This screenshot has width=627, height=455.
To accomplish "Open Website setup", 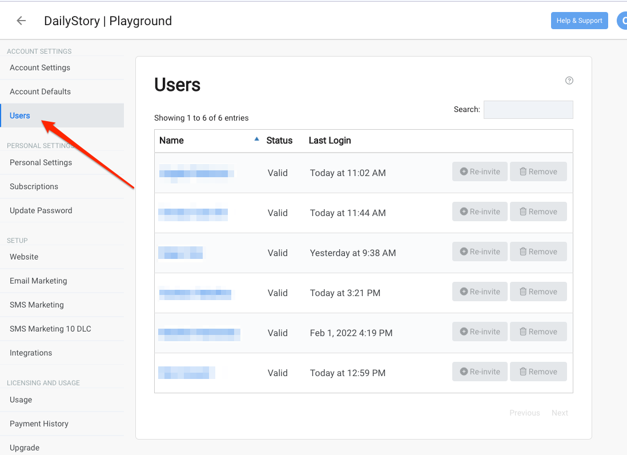I will (62, 257).
